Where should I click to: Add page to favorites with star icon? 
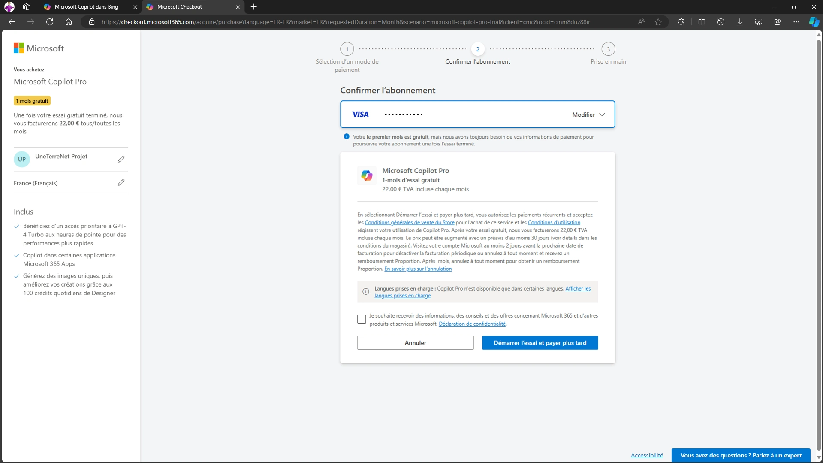(658, 22)
